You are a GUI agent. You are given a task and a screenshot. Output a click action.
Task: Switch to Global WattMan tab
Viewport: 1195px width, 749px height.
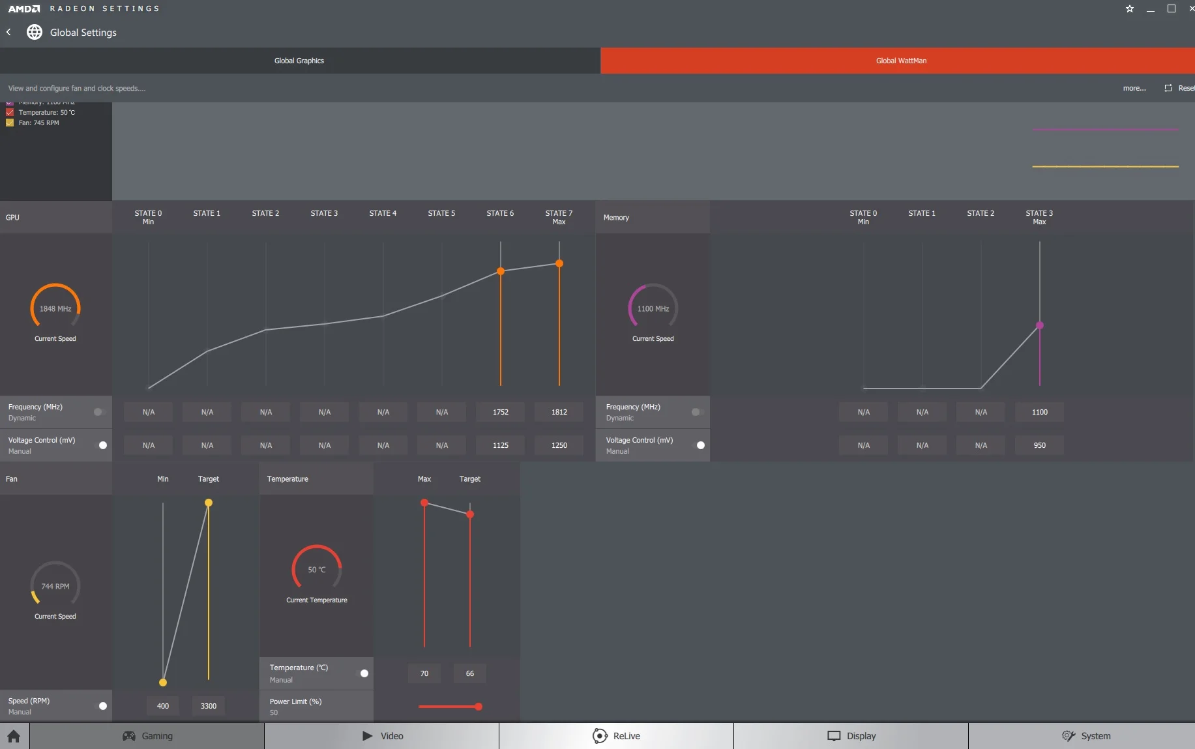click(898, 61)
